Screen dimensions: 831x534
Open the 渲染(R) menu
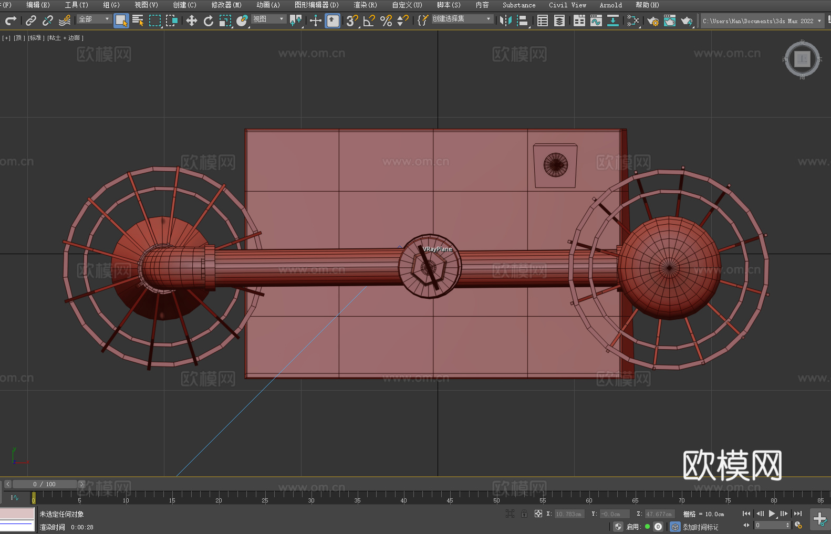click(365, 5)
